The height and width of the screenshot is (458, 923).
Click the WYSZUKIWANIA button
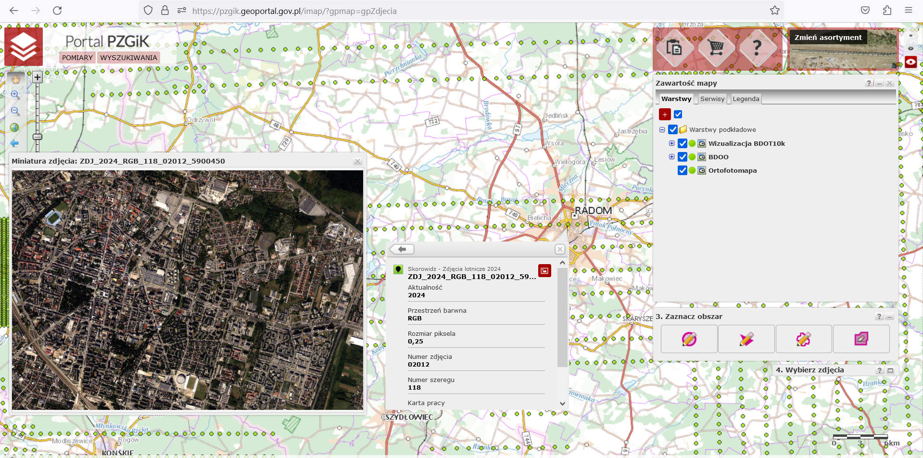[x=128, y=58]
